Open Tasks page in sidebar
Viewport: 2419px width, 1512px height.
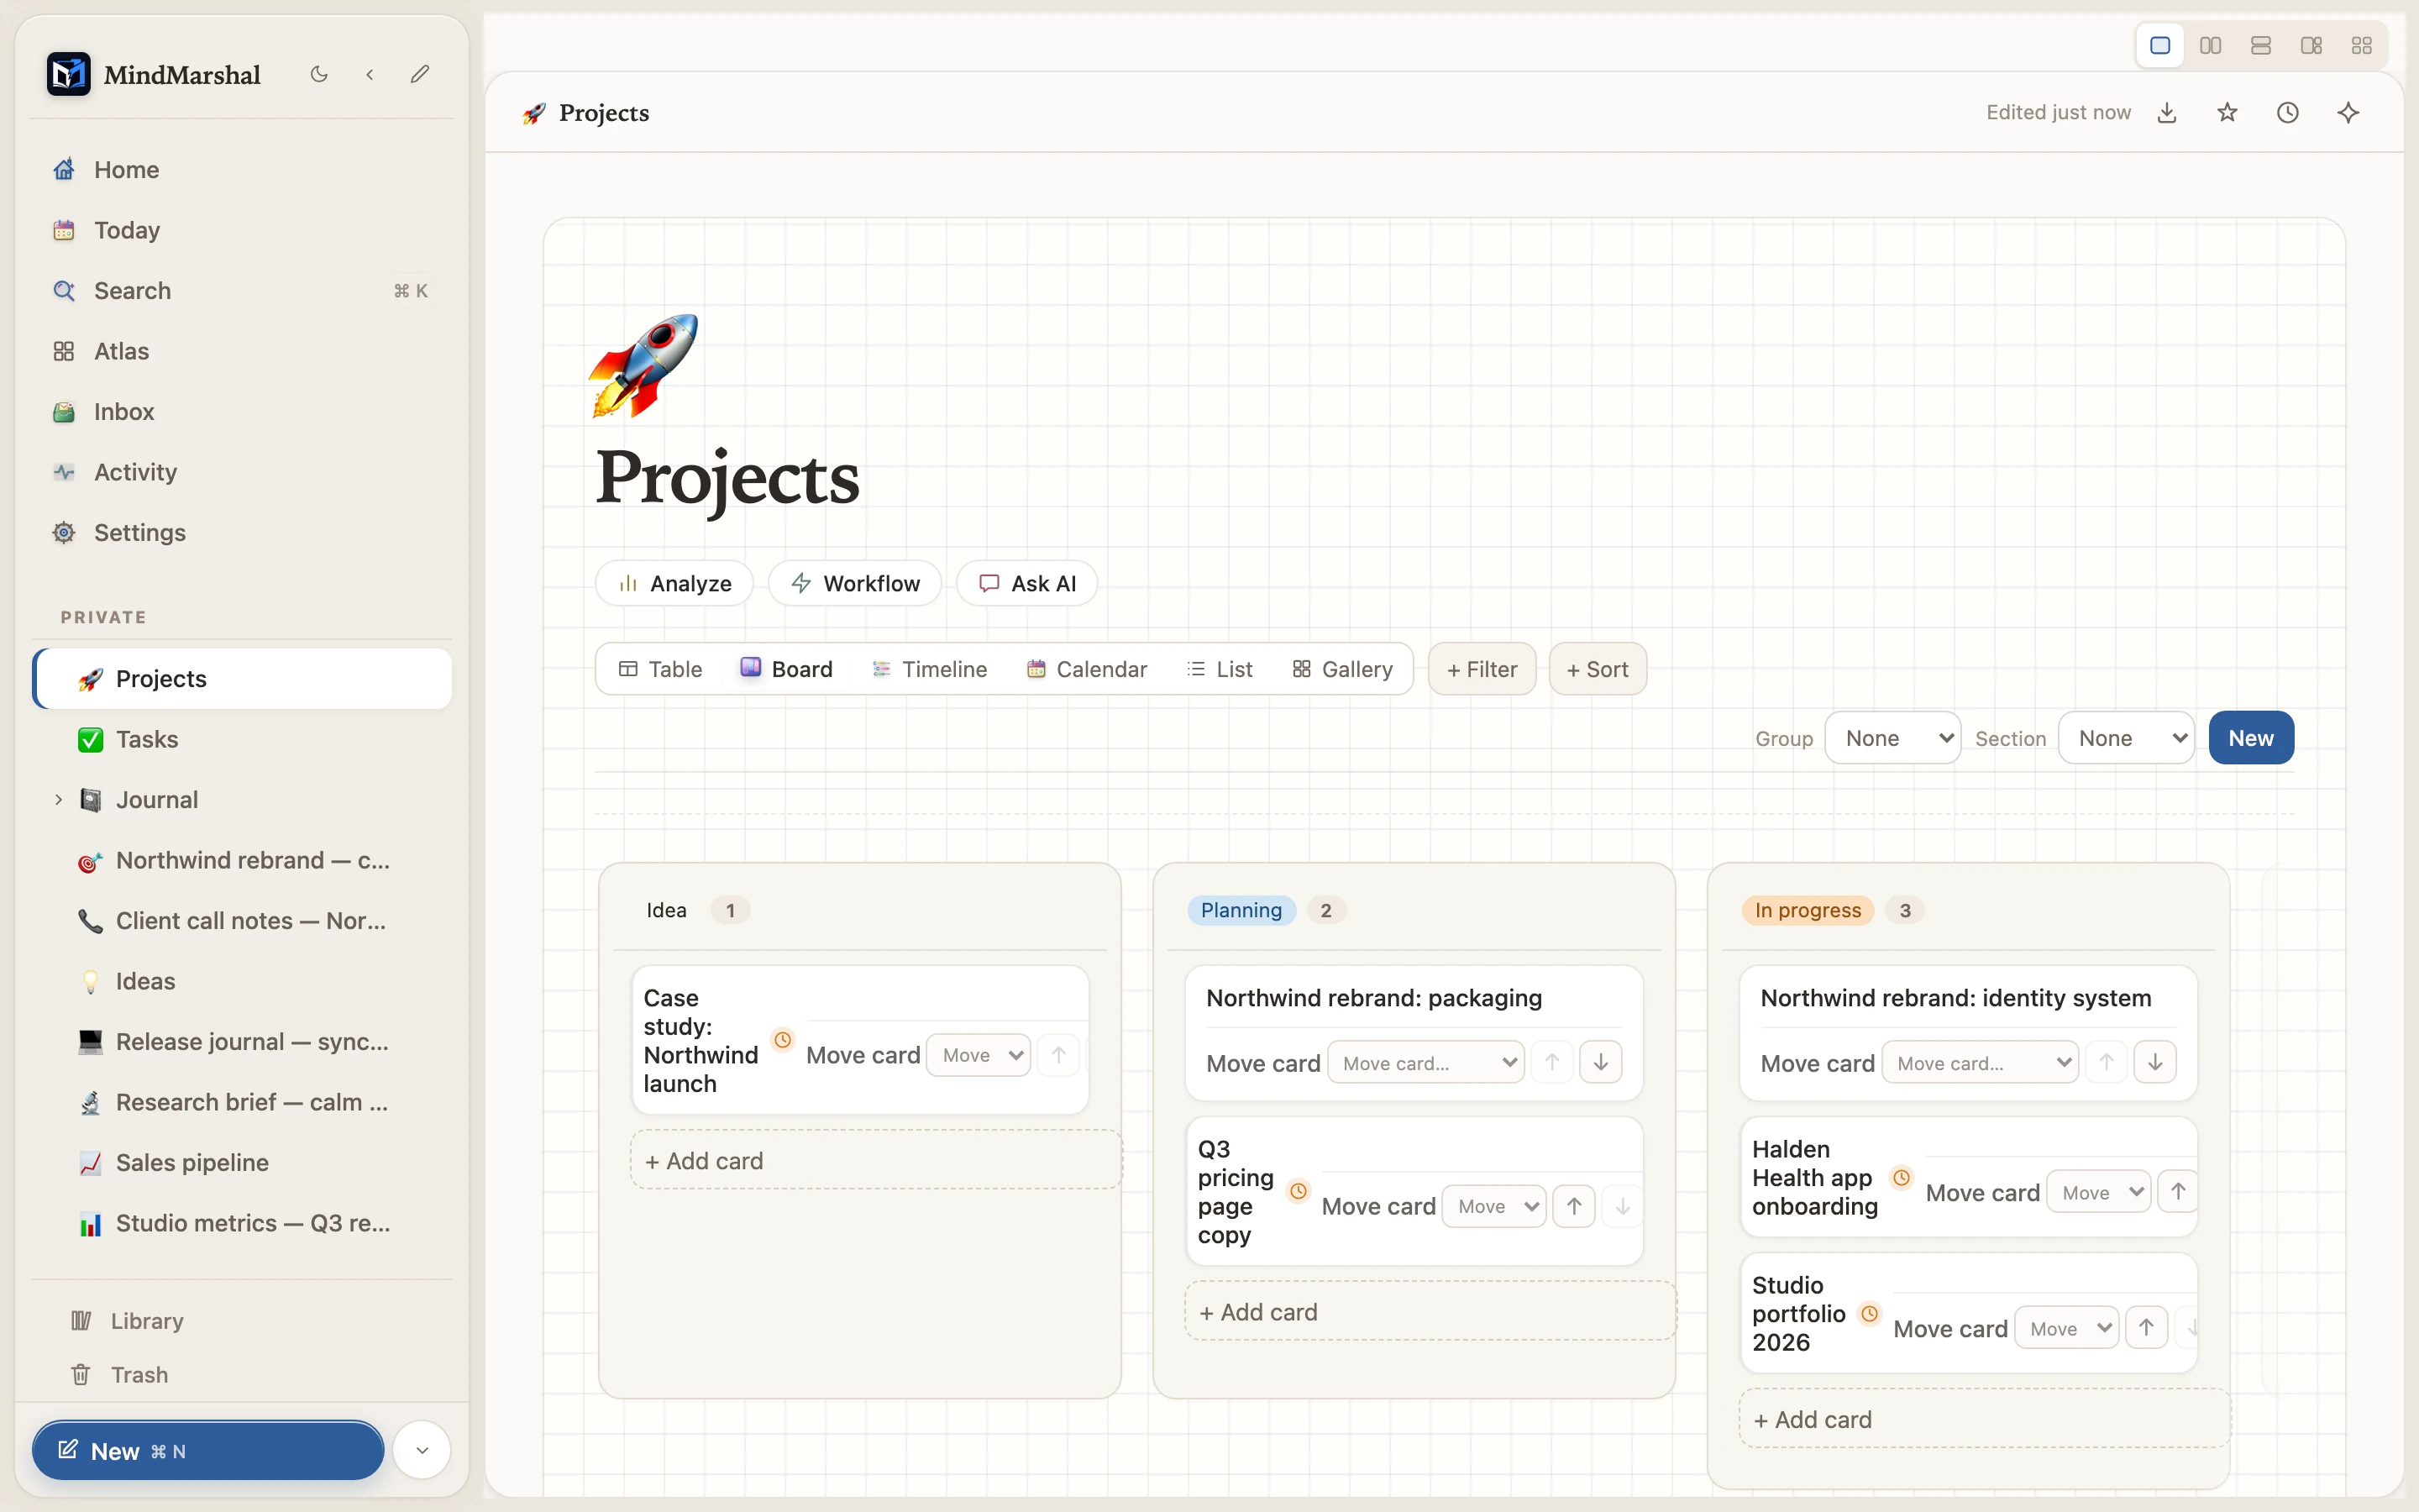[x=242, y=740]
